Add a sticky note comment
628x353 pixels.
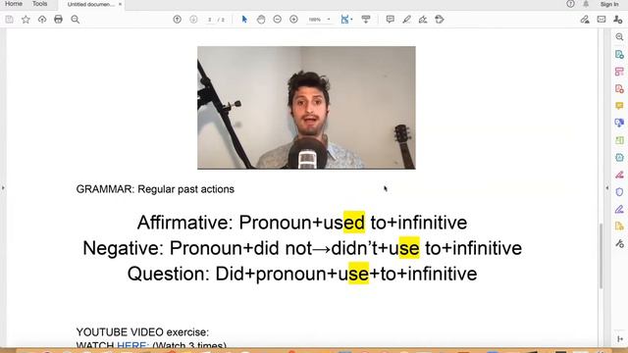tap(391, 20)
